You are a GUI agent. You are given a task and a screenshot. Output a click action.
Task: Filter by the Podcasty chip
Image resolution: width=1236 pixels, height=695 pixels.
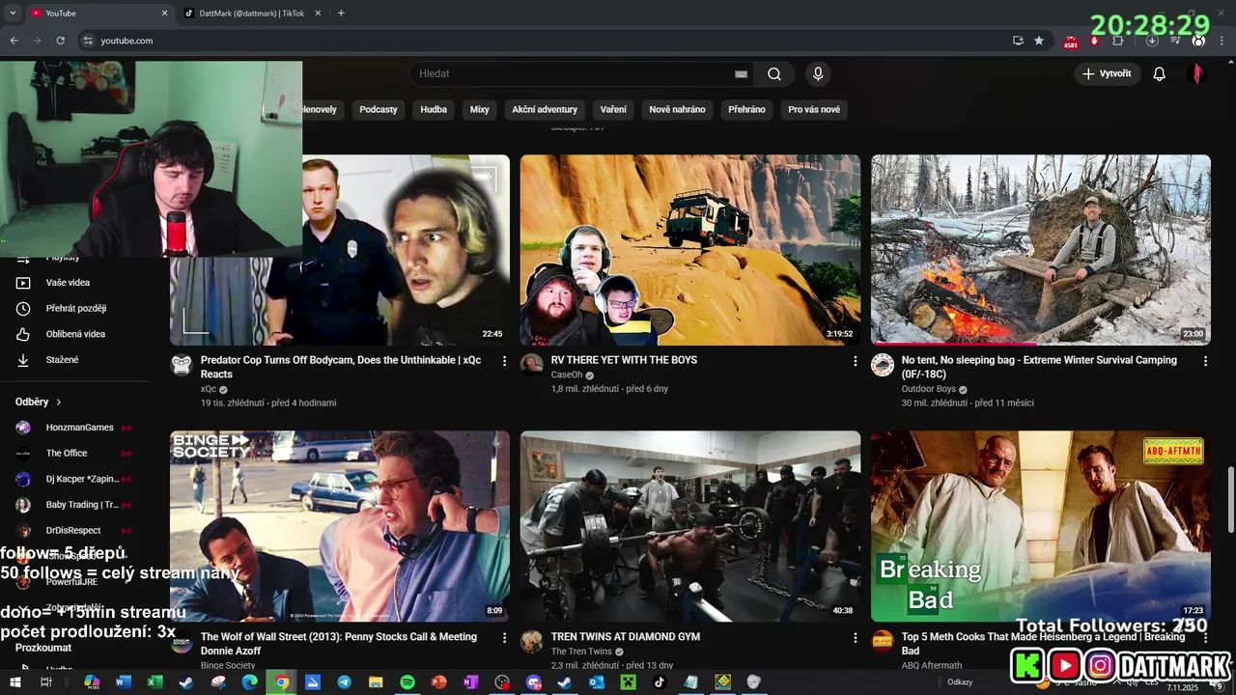[x=379, y=109]
